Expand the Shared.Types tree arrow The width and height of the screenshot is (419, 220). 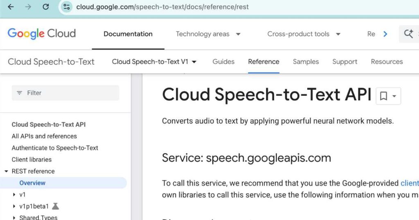[14, 218]
